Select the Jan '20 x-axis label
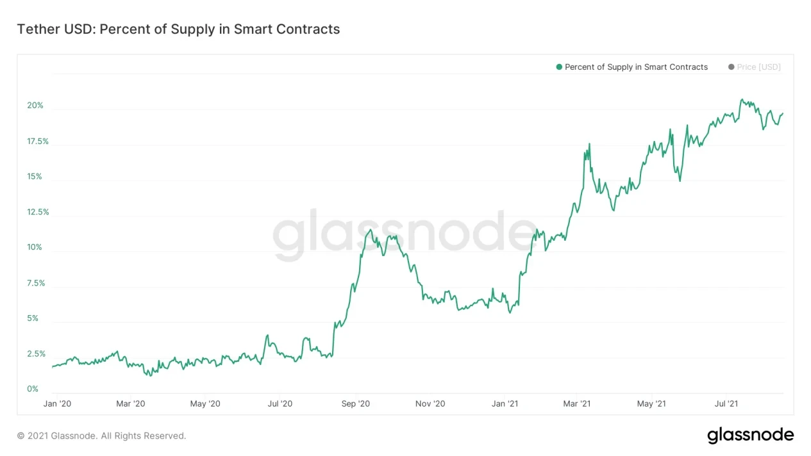 57,403
